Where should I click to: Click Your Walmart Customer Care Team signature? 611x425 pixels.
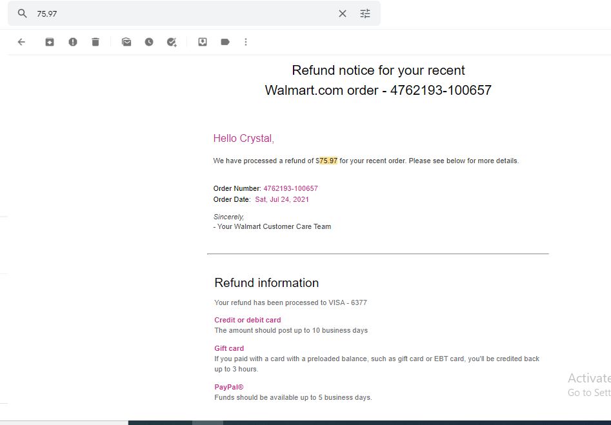point(272,226)
